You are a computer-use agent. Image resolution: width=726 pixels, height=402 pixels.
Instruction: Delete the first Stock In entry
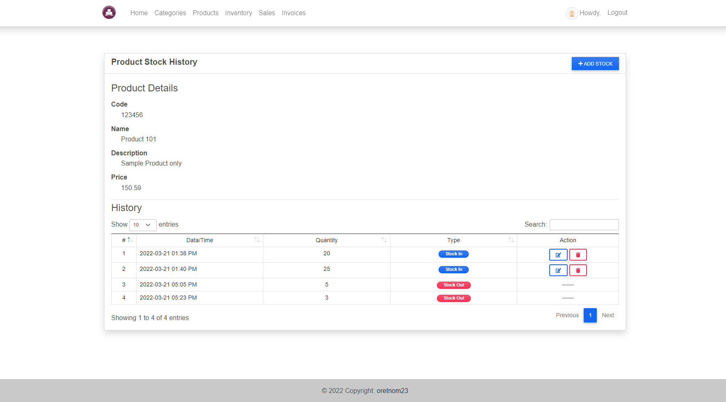click(x=578, y=254)
